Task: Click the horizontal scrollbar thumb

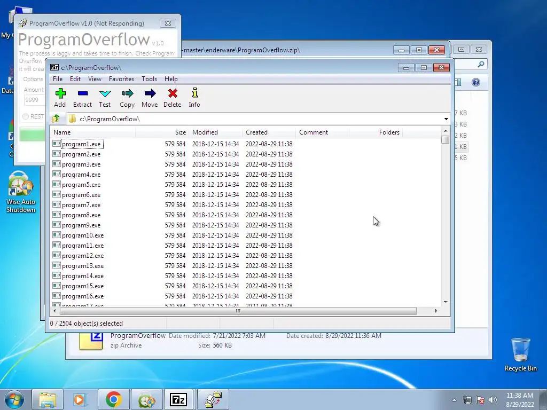Action: point(238,311)
